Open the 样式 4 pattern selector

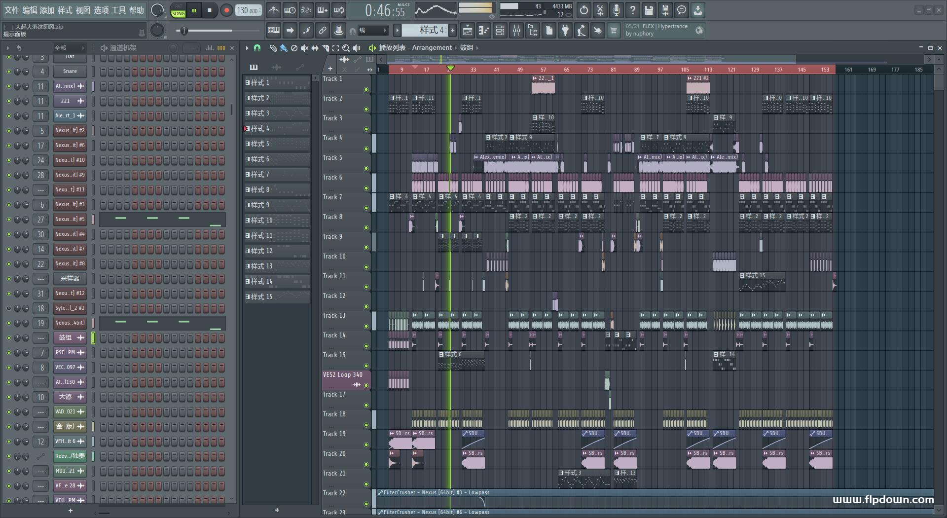coord(425,31)
